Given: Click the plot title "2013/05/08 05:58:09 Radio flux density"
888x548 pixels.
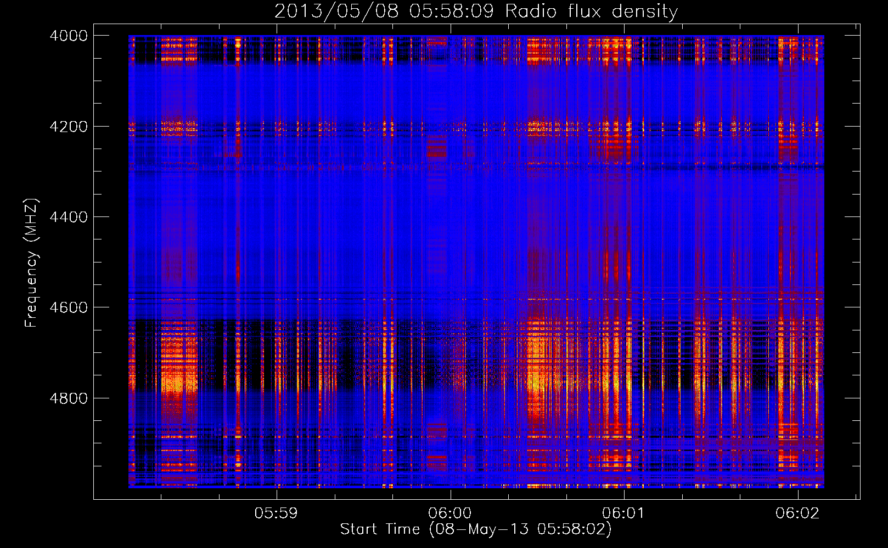Looking at the screenshot, I should point(476,12).
